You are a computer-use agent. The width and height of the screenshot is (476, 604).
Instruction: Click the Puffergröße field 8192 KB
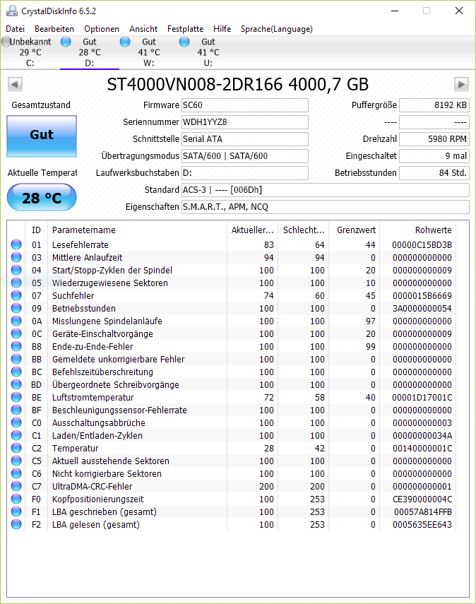click(434, 105)
